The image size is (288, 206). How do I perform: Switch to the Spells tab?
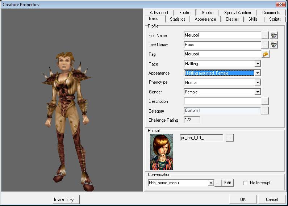pos(207,12)
